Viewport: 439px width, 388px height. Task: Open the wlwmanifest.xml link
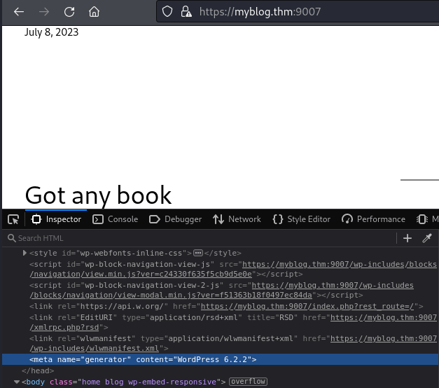(x=233, y=343)
